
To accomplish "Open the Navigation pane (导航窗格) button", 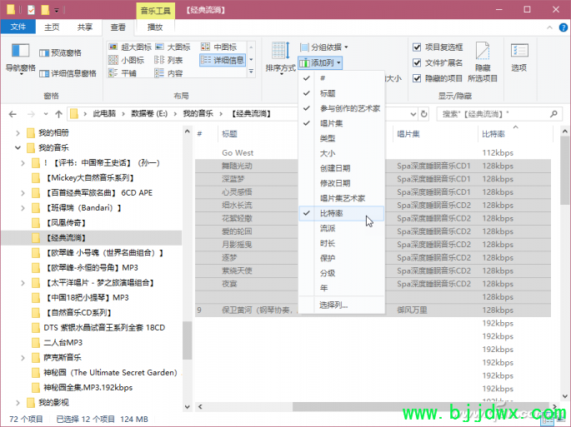I will click(20, 58).
